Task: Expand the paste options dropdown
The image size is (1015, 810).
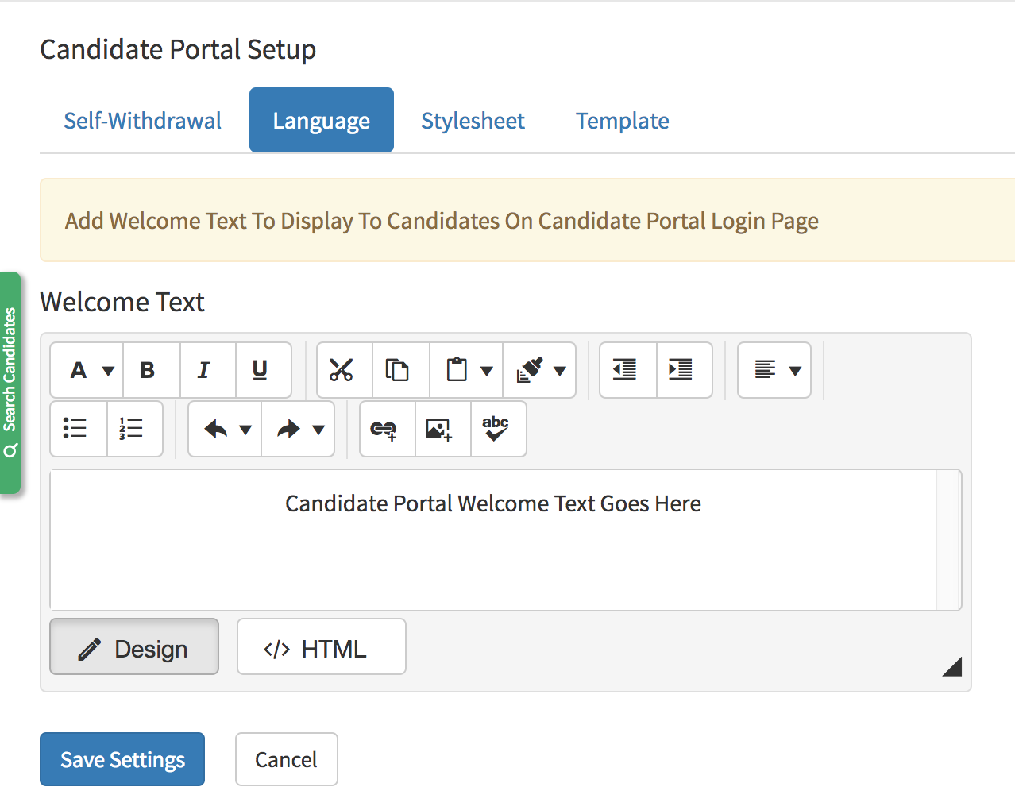Action: point(486,369)
